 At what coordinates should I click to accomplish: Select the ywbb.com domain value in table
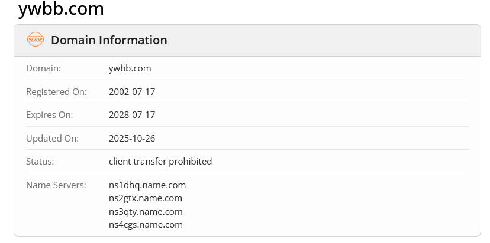[x=130, y=68]
